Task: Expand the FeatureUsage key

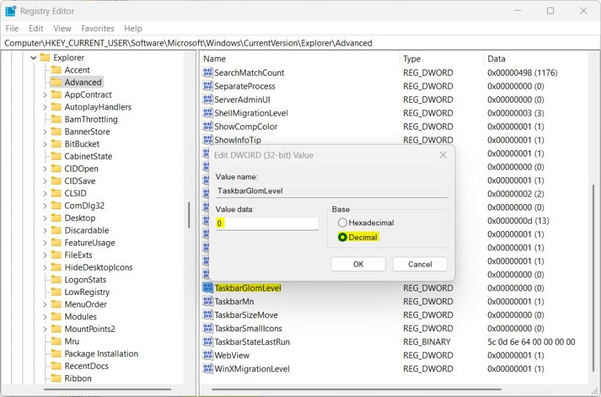Action: (45, 243)
